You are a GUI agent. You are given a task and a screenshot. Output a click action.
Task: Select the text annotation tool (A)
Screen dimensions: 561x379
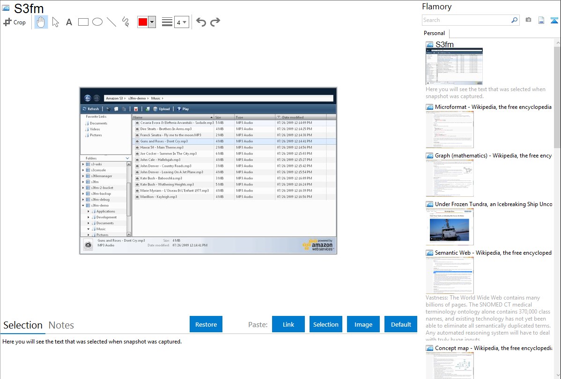tap(69, 22)
